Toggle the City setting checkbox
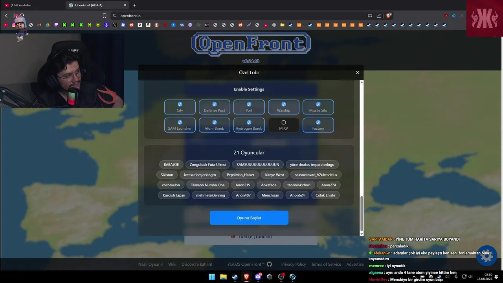This screenshot has width=503, height=283. coord(180,107)
